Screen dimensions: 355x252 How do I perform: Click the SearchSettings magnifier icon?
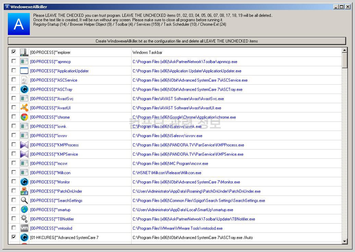tap(24, 200)
